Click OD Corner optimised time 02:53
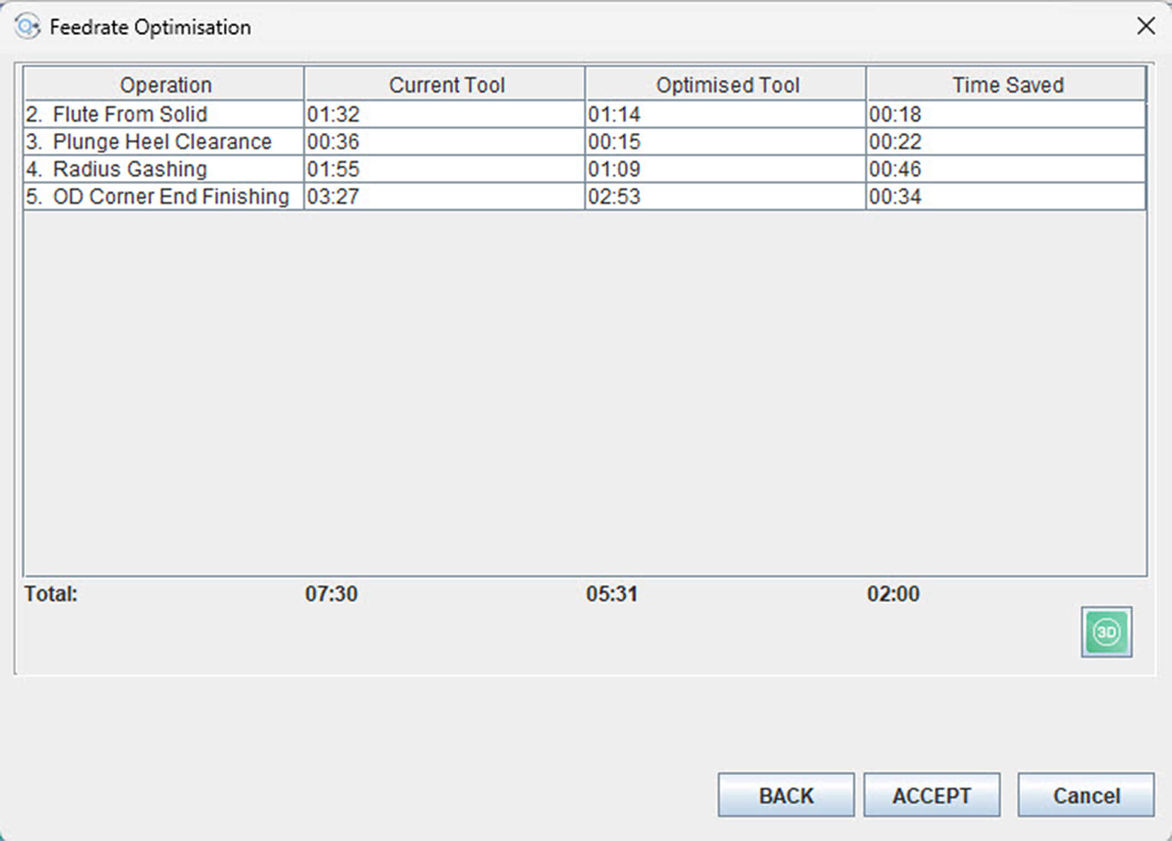 click(614, 196)
